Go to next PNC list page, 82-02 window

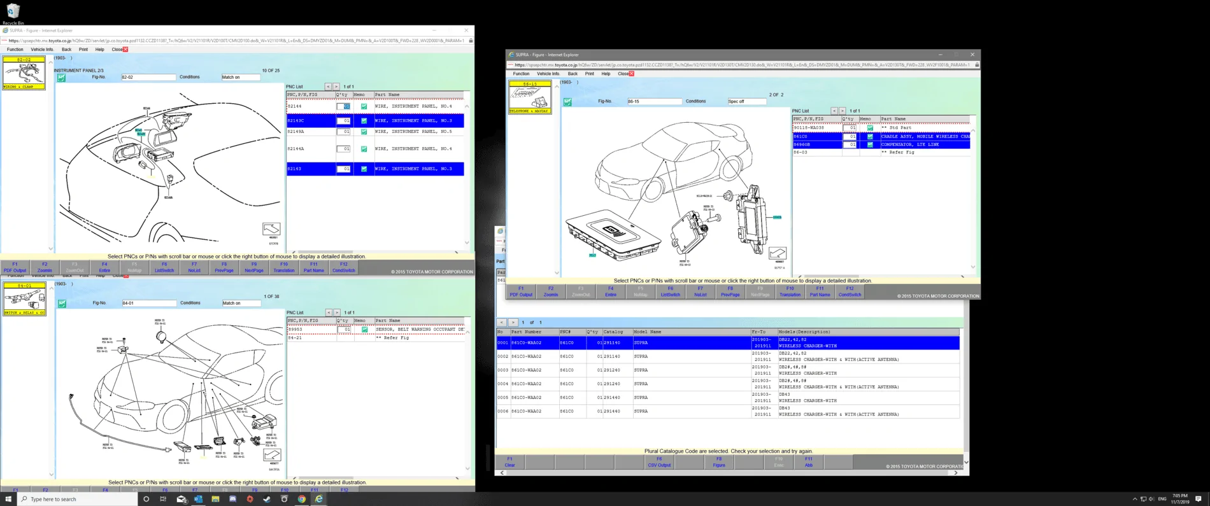pyautogui.click(x=336, y=87)
